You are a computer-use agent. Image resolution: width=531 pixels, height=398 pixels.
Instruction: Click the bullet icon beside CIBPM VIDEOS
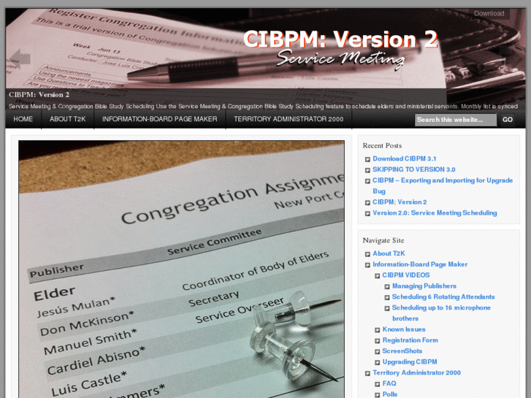coord(378,276)
